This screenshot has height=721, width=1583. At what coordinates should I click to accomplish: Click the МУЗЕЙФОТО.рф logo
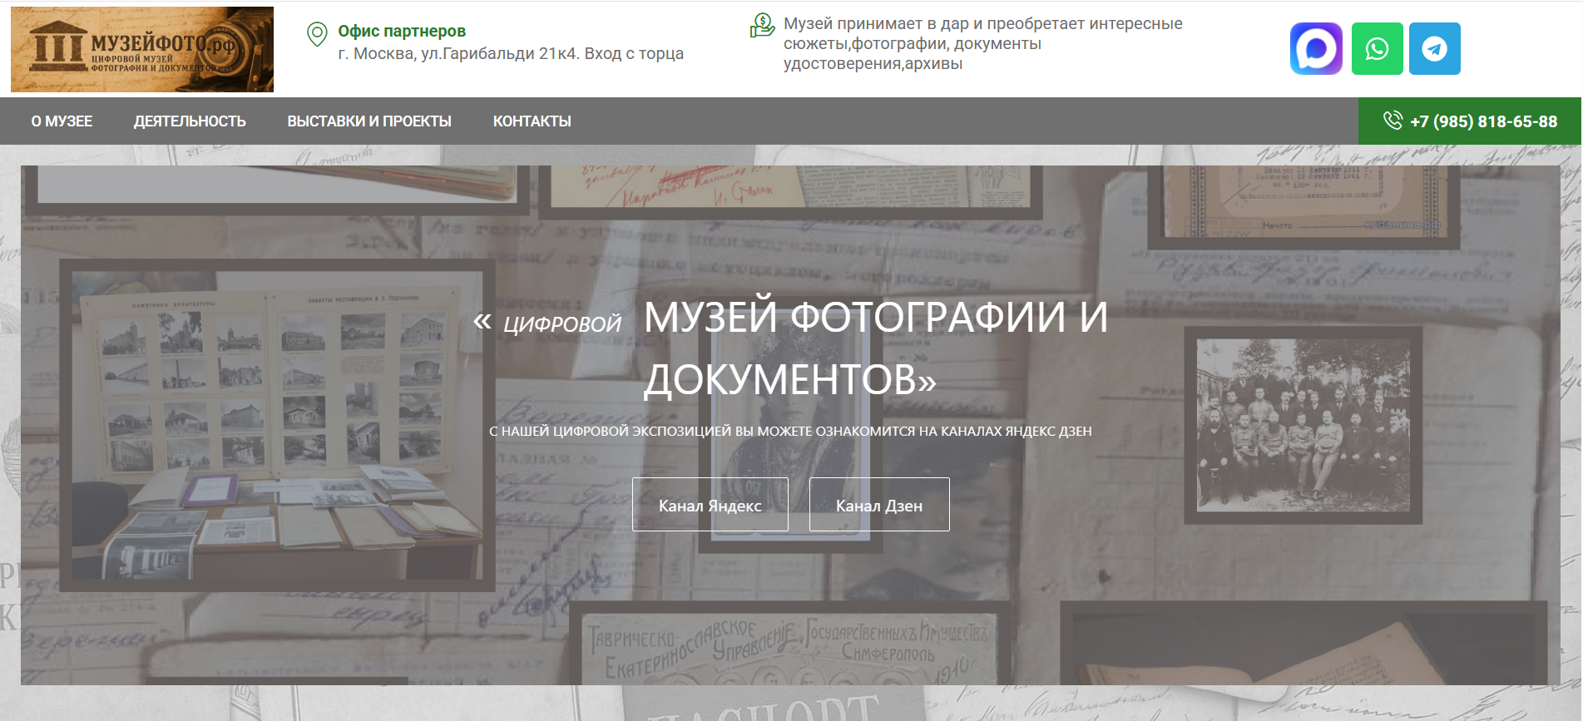(x=142, y=49)
